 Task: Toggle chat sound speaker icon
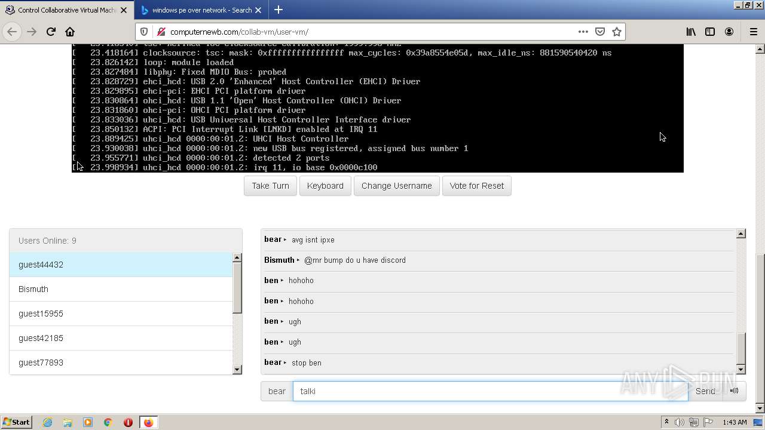(735, 391)
